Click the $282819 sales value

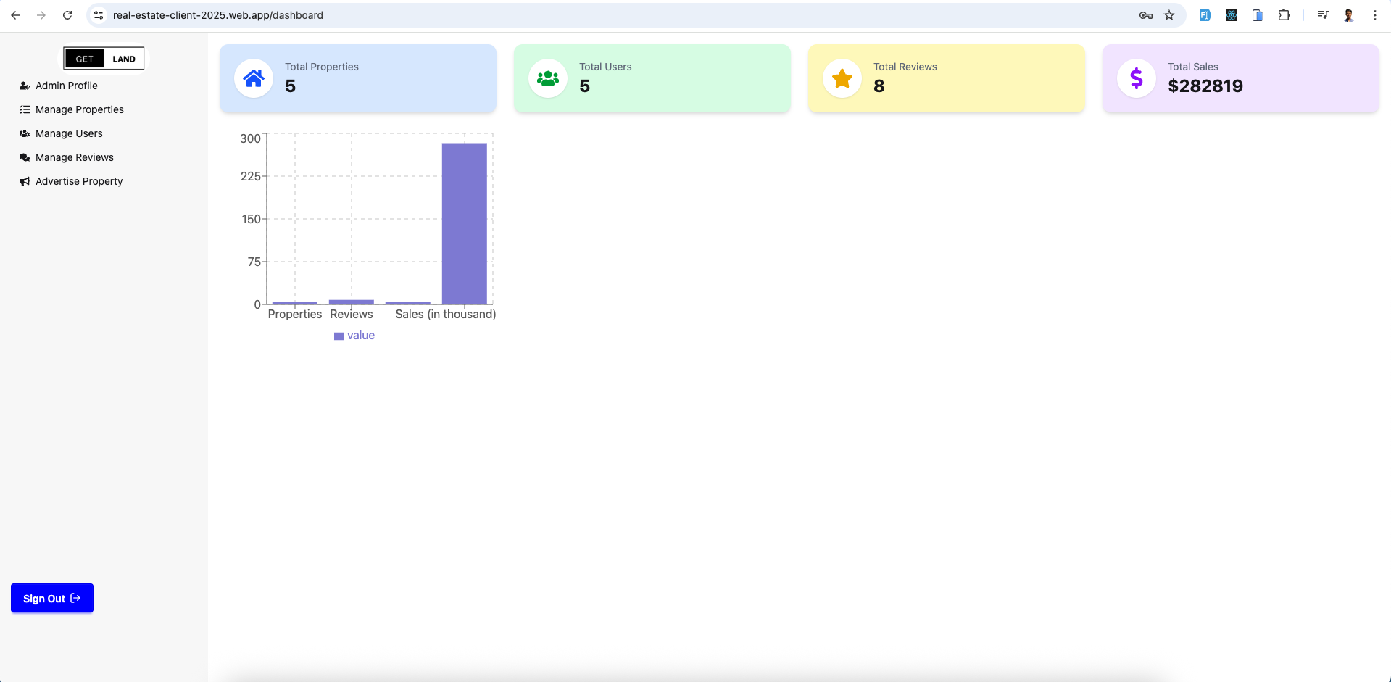tap(1205, 86)
